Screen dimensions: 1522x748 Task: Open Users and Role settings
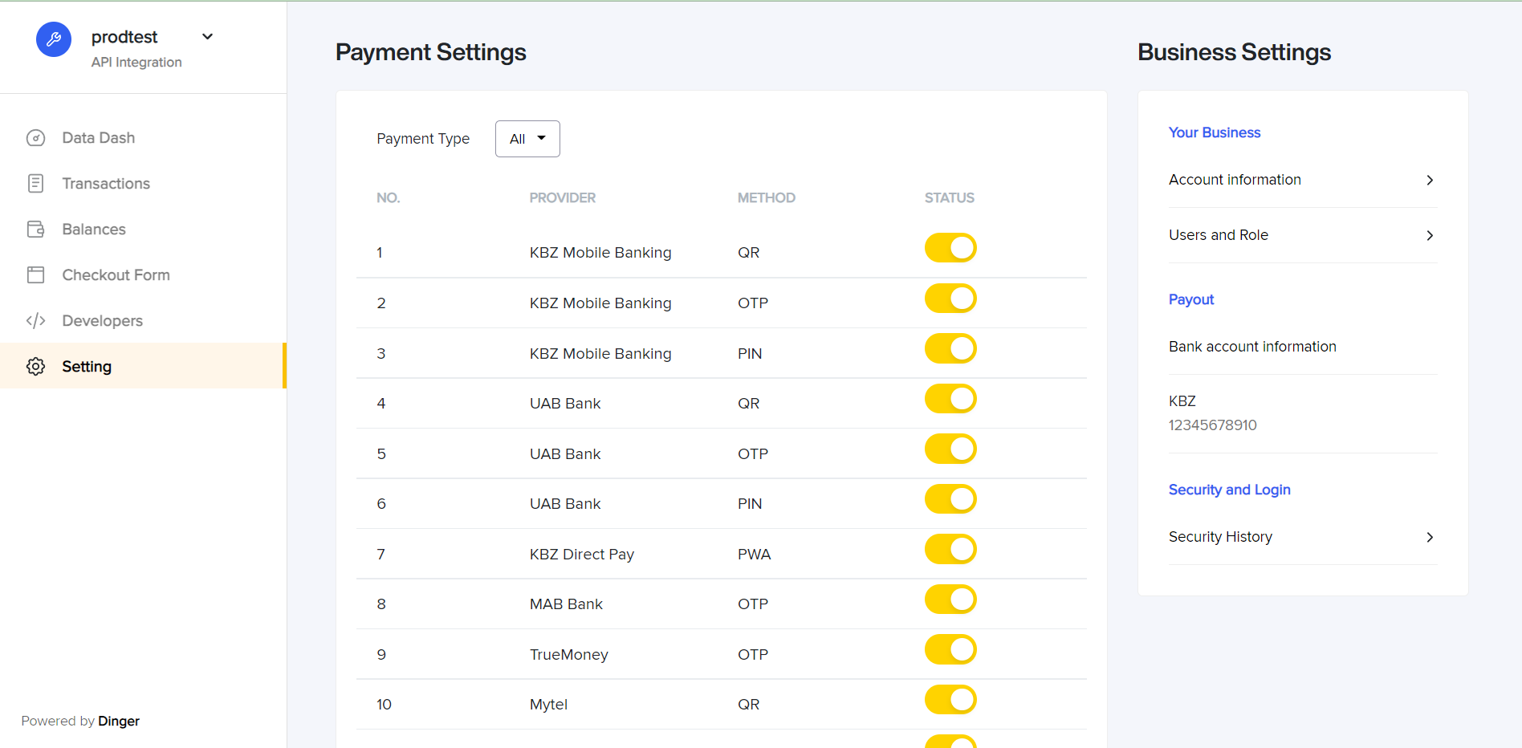[x=1302, y=235]
